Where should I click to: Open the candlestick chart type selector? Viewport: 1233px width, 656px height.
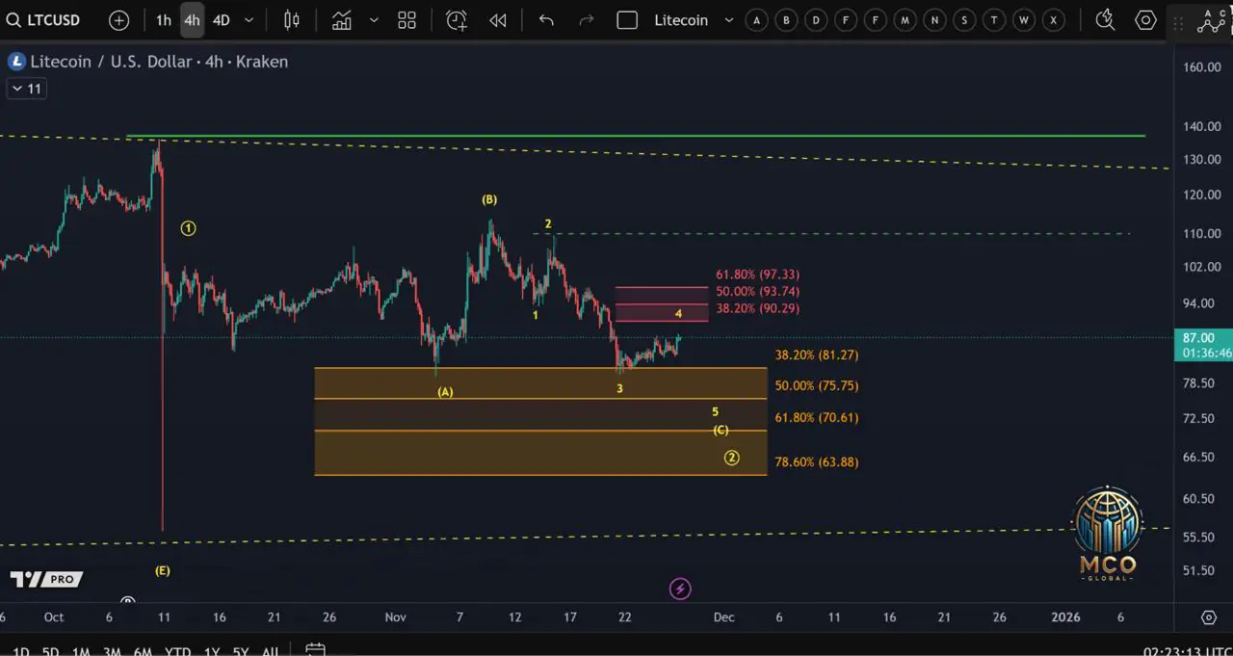[292, 20]
